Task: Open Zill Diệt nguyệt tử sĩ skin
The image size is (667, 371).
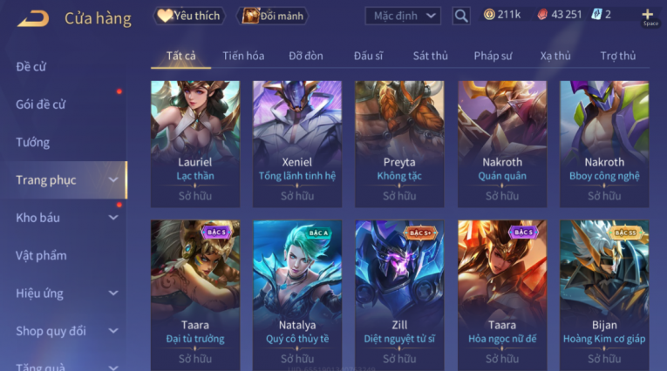Action: tap(399, 294)
